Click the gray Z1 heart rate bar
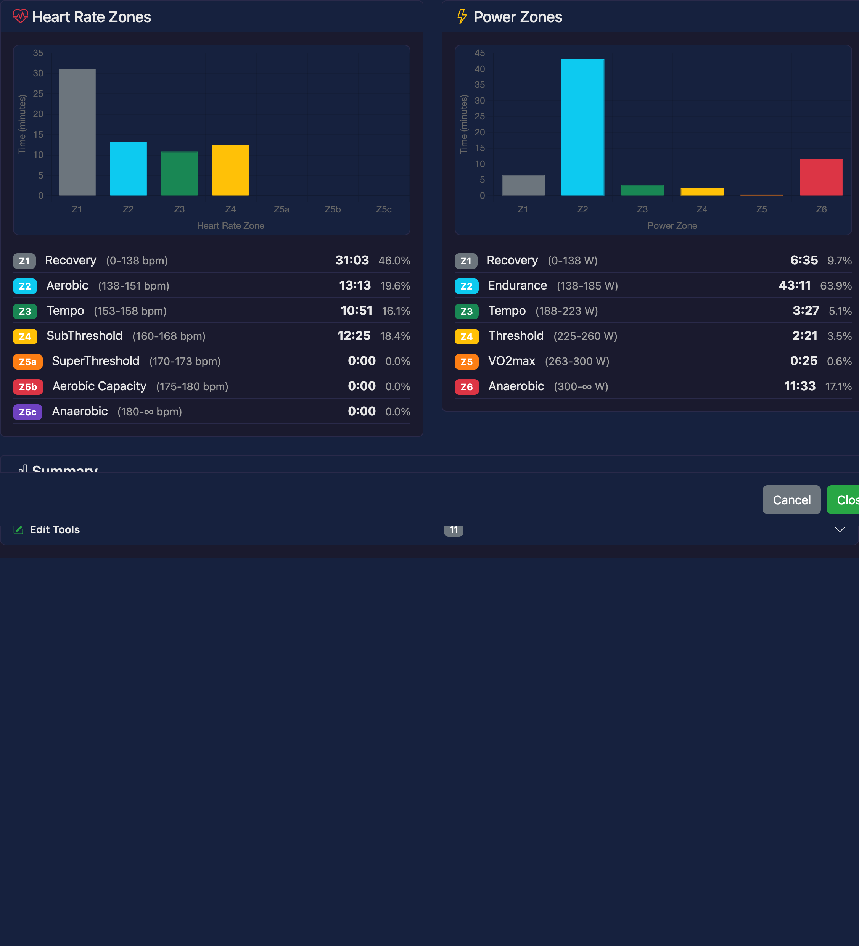859x946 pixels. (x=77, y=132)
